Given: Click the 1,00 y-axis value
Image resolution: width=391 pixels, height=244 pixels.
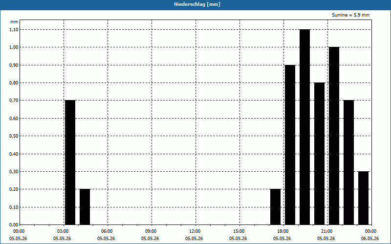Looking at the screenshot, I should click(14, 47).
